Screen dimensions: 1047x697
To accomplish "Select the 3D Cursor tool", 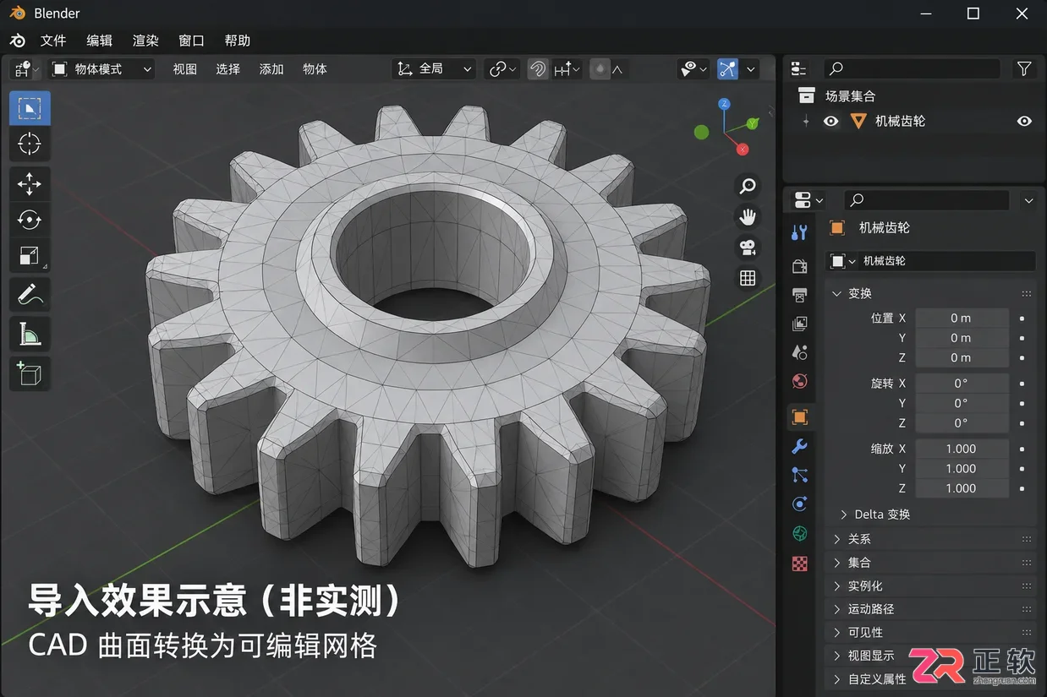I will pyautogui.click(x=30, y=144).
